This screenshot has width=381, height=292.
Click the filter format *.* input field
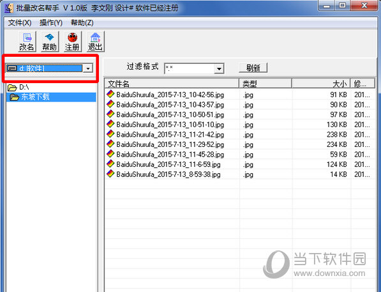tap(190, 68)
